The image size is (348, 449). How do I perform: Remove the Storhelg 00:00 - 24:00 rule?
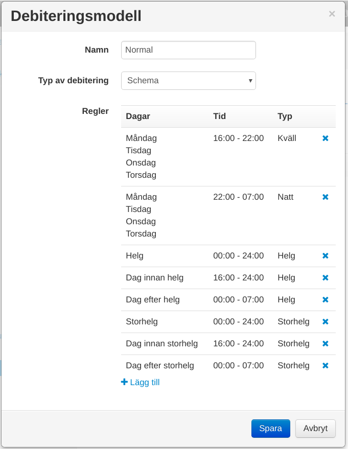325,322
